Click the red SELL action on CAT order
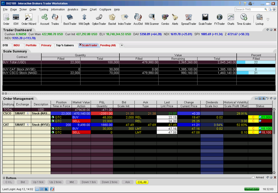Image resolution: width=278 pixels, height=193 pixels. point(81,132)
